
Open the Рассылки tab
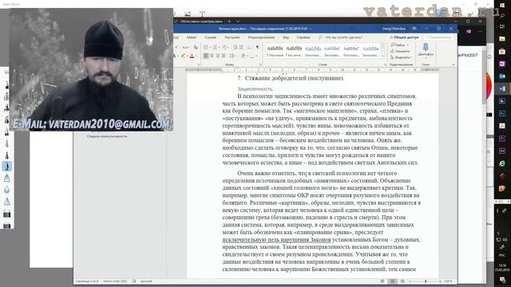(232, 37)
